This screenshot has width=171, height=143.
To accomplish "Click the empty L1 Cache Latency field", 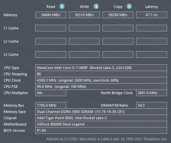I will tap(152, 28).
